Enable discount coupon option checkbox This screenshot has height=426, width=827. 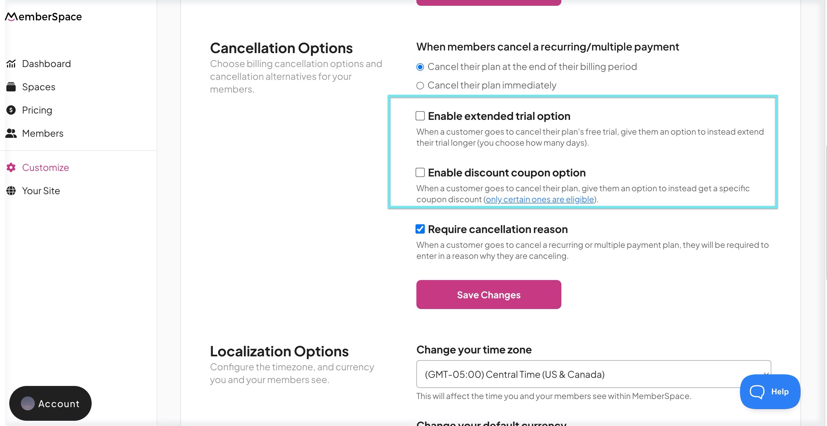[x=420, y=173]
